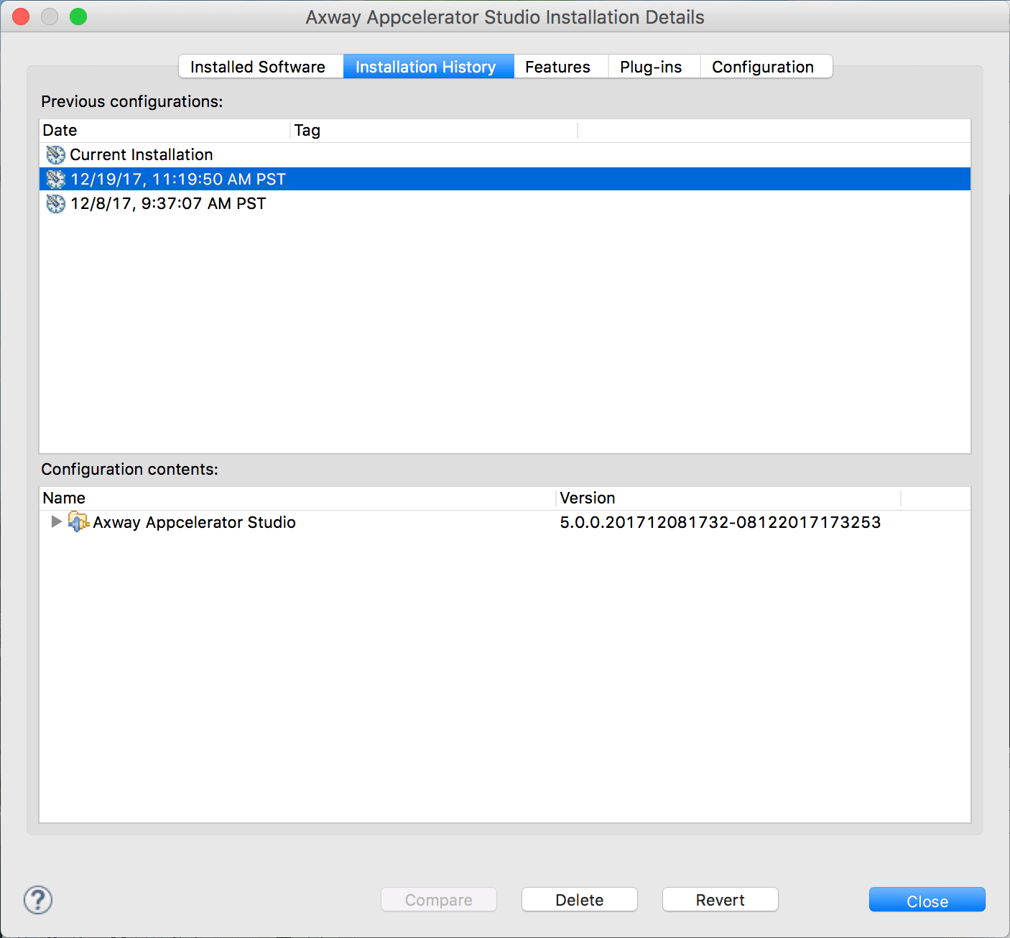
Task: Click the blue Close button
Action: coord(927,901)
